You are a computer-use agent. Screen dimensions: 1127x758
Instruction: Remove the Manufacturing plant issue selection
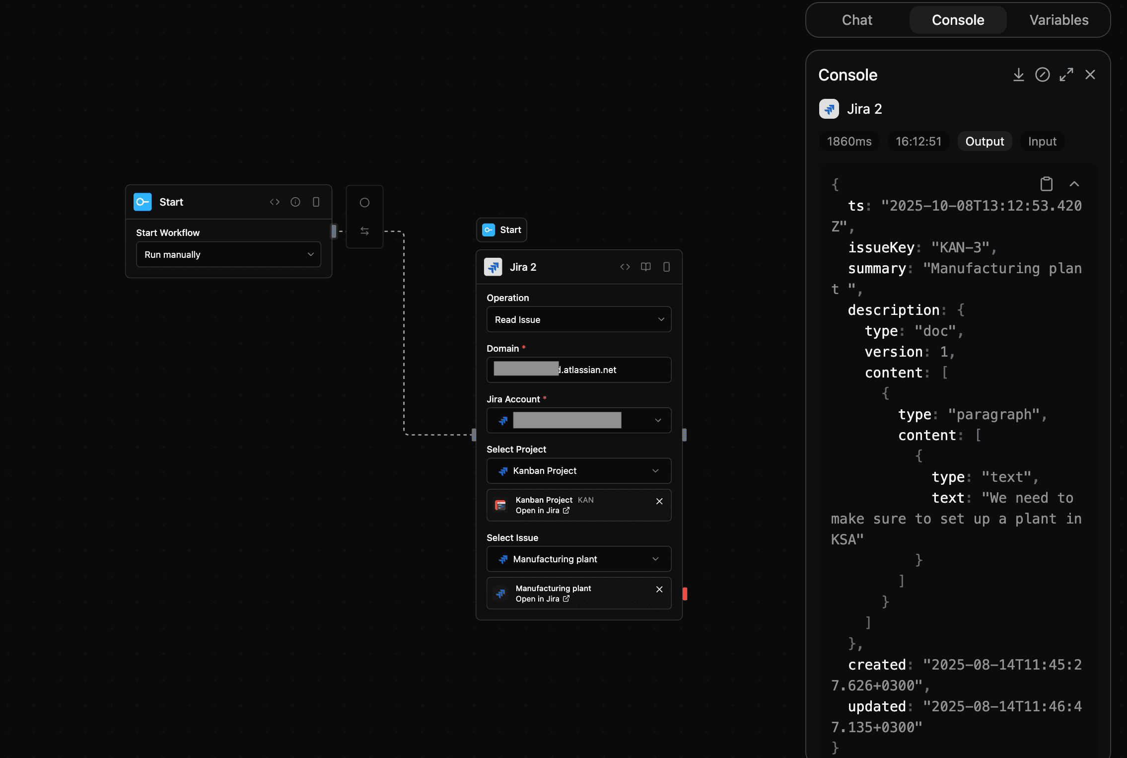point(659,590)
